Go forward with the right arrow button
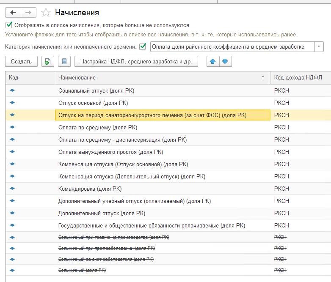 click(28, 13)
